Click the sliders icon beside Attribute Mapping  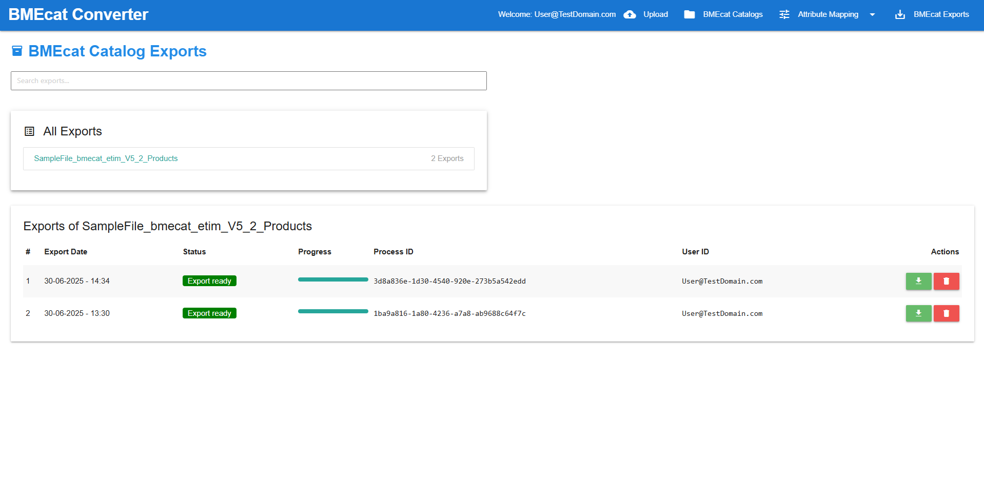click(784, 14)
